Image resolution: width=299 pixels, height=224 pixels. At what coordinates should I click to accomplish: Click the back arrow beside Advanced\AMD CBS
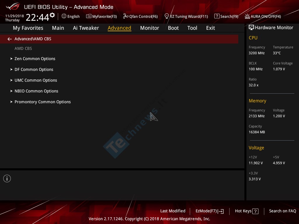[x=10, y=39]
